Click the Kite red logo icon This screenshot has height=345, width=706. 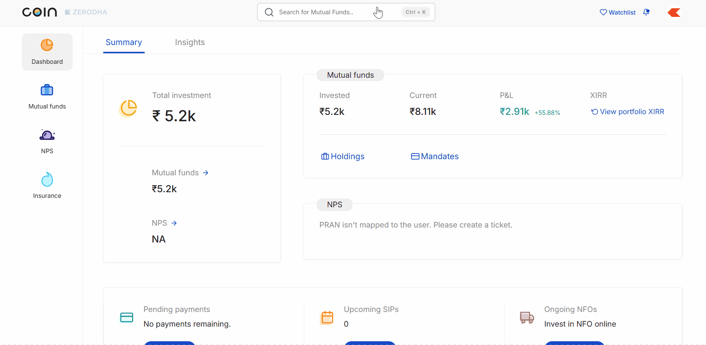(674, 12)
